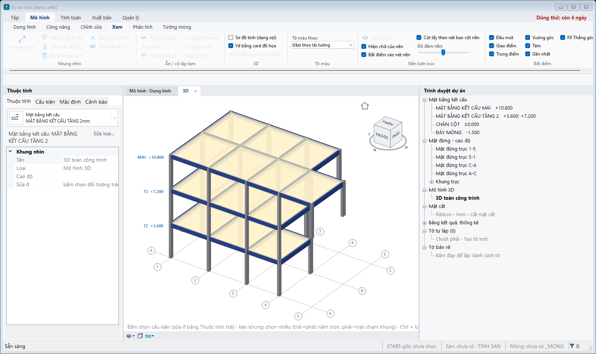Toggle Hiện chữ của nền checkbox
The width and height of the screenshot is (596, 354).
click(x=364, y=47)
